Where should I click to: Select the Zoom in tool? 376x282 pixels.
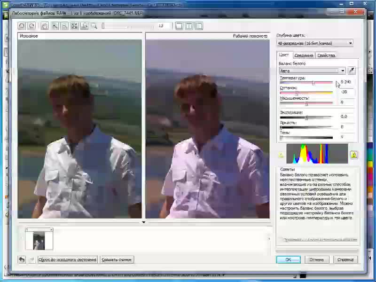(x=55, y=26)
